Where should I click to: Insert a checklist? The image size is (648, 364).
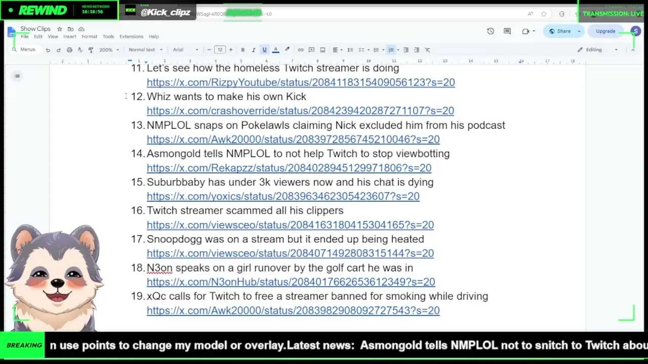coord(361,50)
